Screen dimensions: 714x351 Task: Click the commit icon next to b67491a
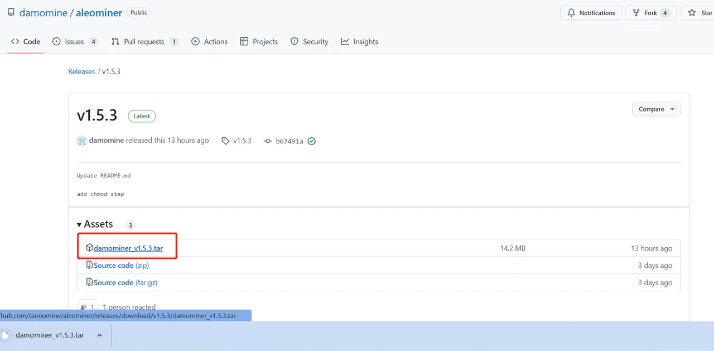coord(268,141)
